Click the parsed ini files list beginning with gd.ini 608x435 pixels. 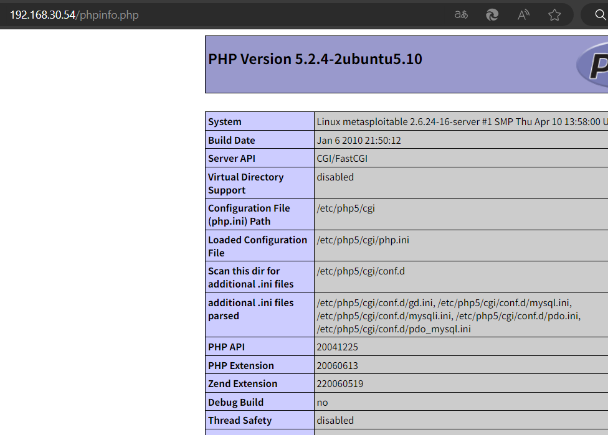(x=449, y=316)
